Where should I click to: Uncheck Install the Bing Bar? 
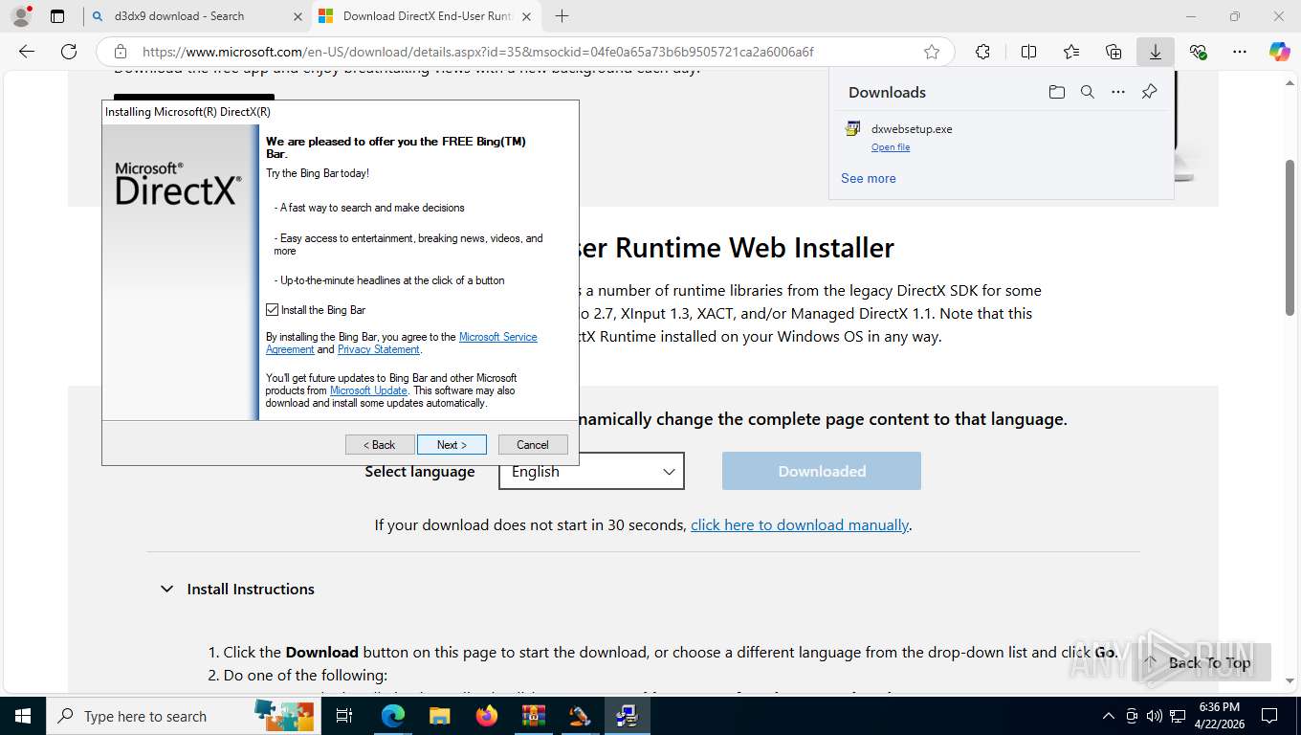(x=273, y=310)
